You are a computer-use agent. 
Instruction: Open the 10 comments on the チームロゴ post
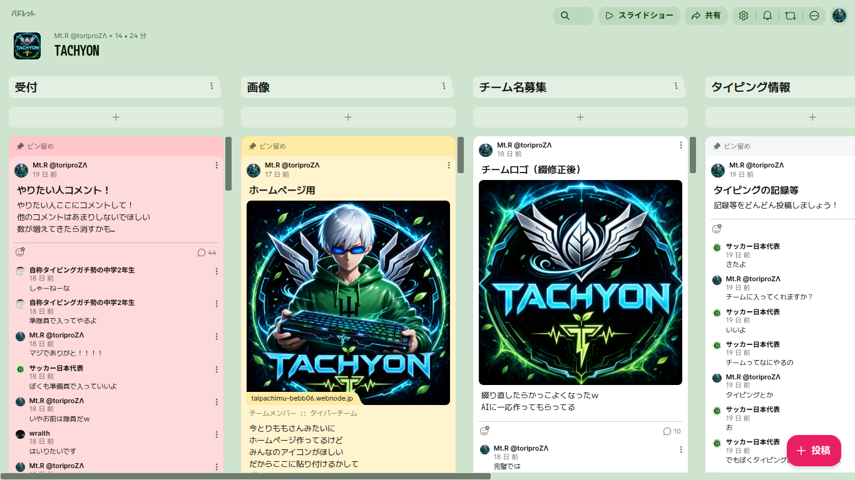(672, 431)
